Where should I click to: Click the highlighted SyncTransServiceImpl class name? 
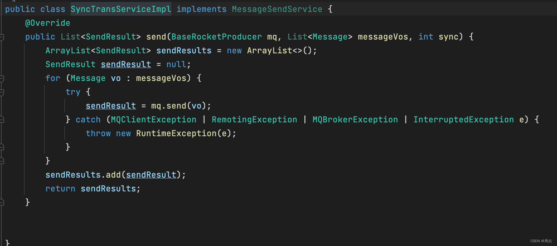121,9
